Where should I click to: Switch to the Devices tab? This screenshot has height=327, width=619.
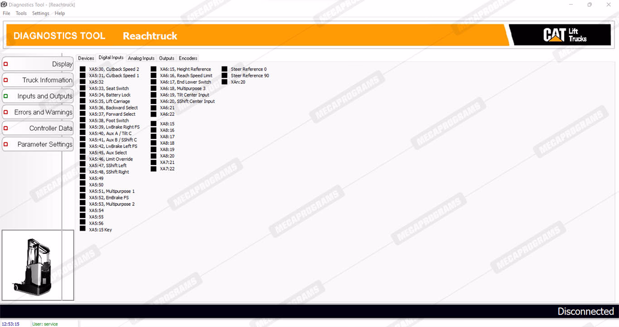click(86, 58)
